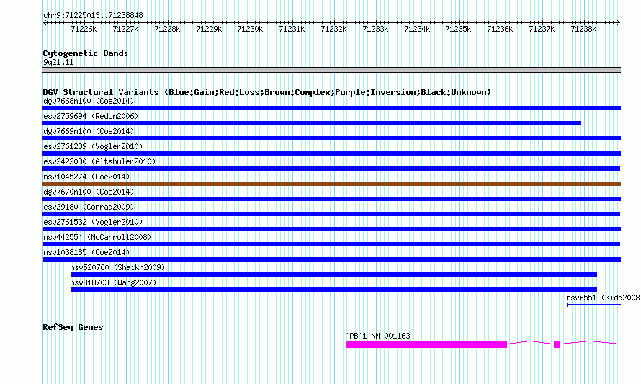Open the esv2422080 (Altshuler2010) label
This screenshot has width=641, height=384.
tap(99, 161)
